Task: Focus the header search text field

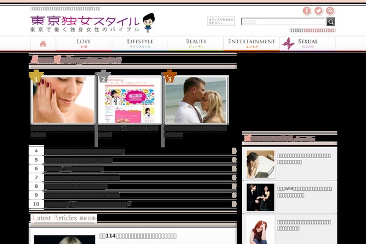Action: [x=284, y=21]
